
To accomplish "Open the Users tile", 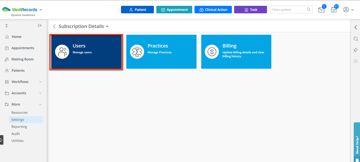I will pyautogui.click(x=86, y=51).
